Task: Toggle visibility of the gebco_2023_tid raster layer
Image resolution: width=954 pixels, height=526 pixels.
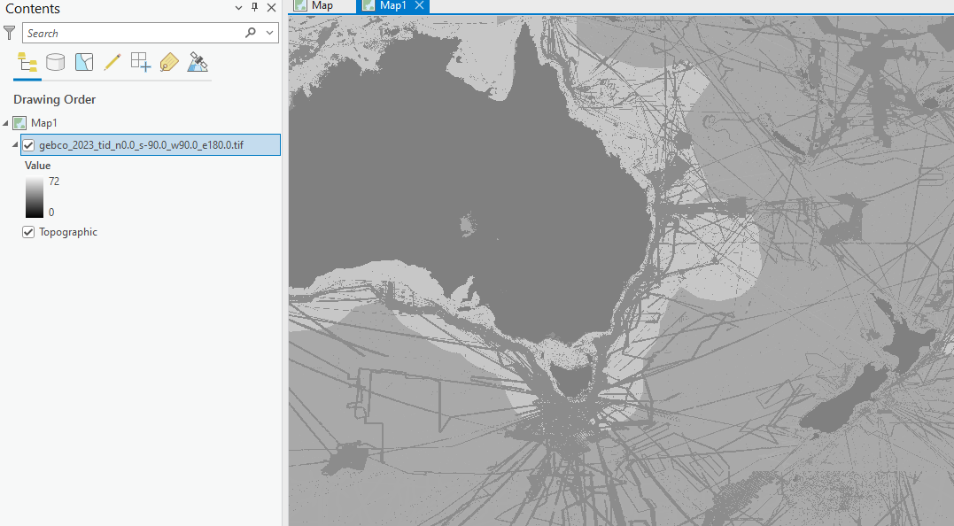Action: (x=28, y=144)
